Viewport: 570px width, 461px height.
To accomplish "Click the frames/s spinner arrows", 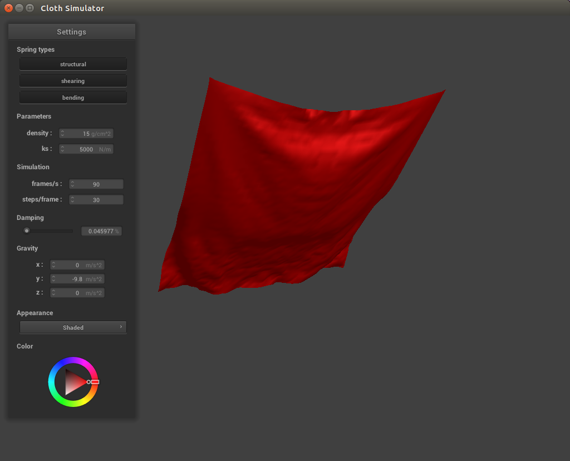I will click(x=72, y=184).
